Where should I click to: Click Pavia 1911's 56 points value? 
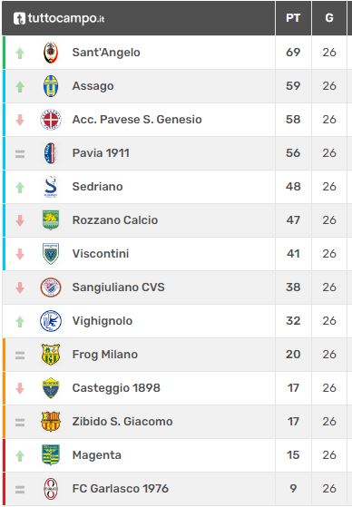(x=293, y=153)
